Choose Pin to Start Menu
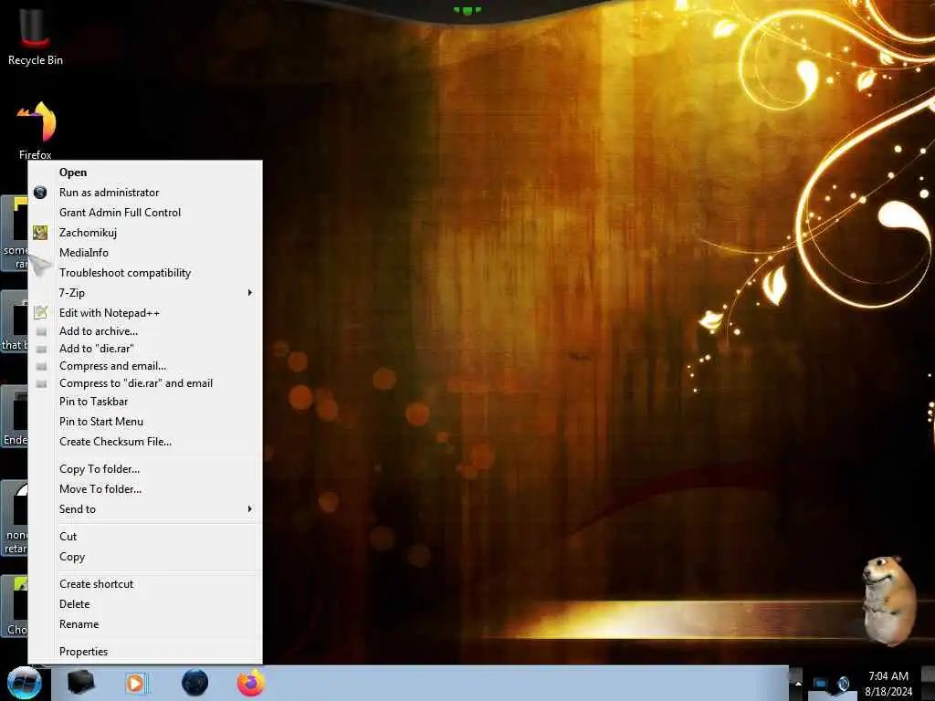The height and width of the screenshot is (701, 935). click(x=145, y=422)
